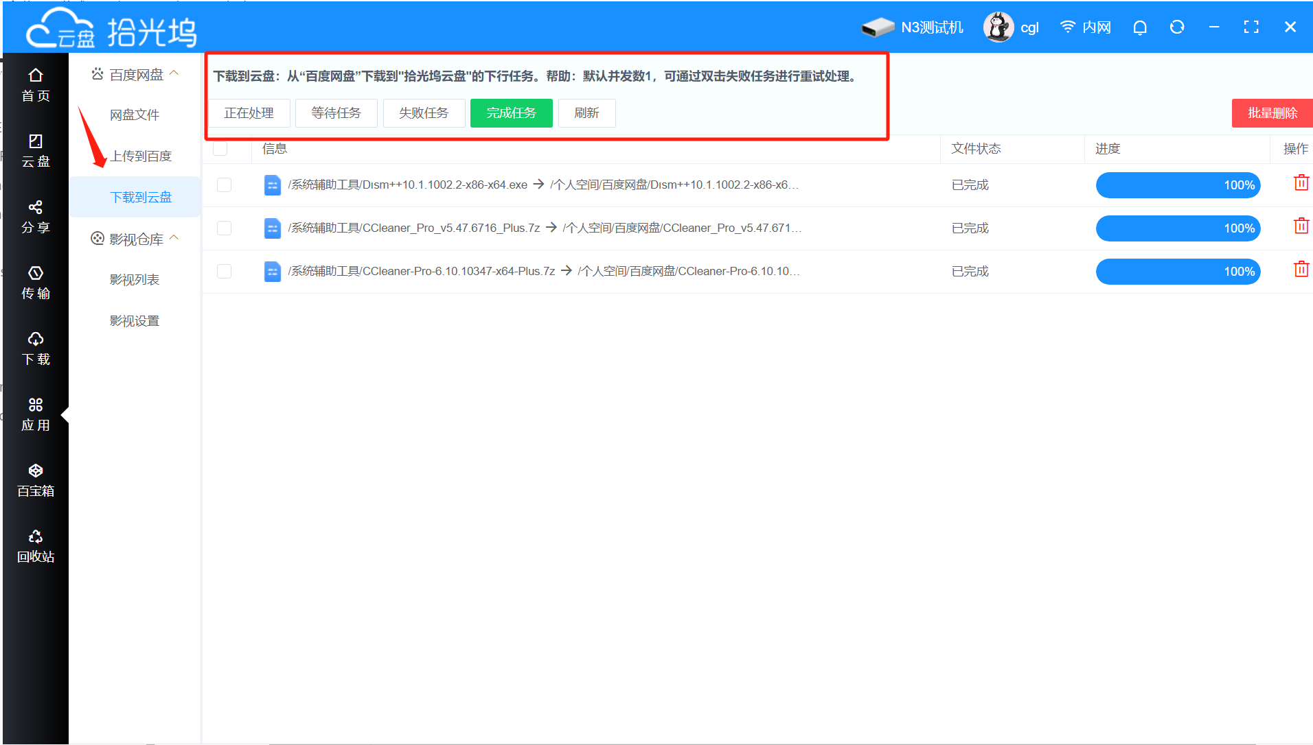Viewport: 1313px width, 745px height.
Task: Check the Dism++ task checkbox
Action: tap(224, 185)
